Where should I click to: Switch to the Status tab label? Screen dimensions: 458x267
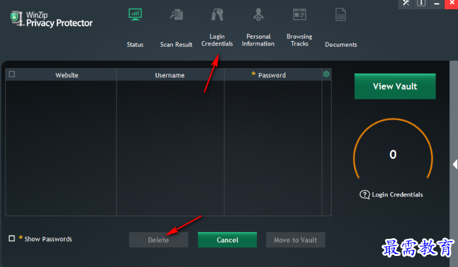coord(135,44)
